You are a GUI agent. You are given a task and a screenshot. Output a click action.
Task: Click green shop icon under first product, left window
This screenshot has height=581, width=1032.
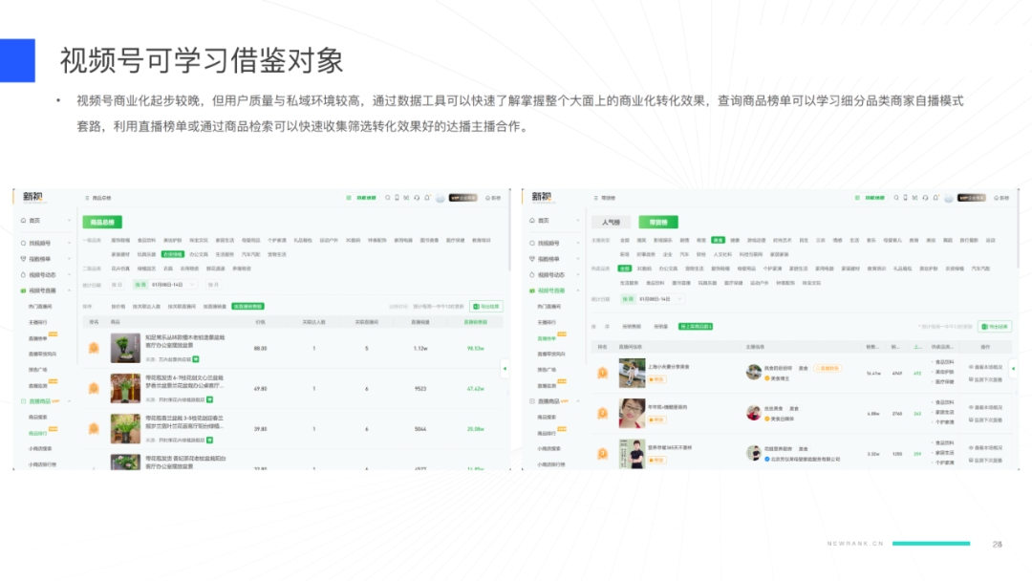(x=196, y=359)
